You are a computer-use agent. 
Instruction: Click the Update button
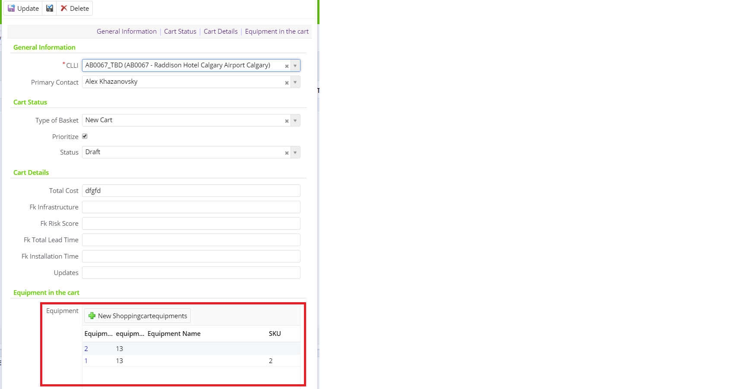pos(23,8)
